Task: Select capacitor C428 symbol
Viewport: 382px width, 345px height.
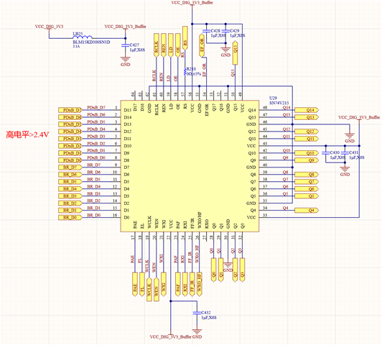Action: (206, 31)
